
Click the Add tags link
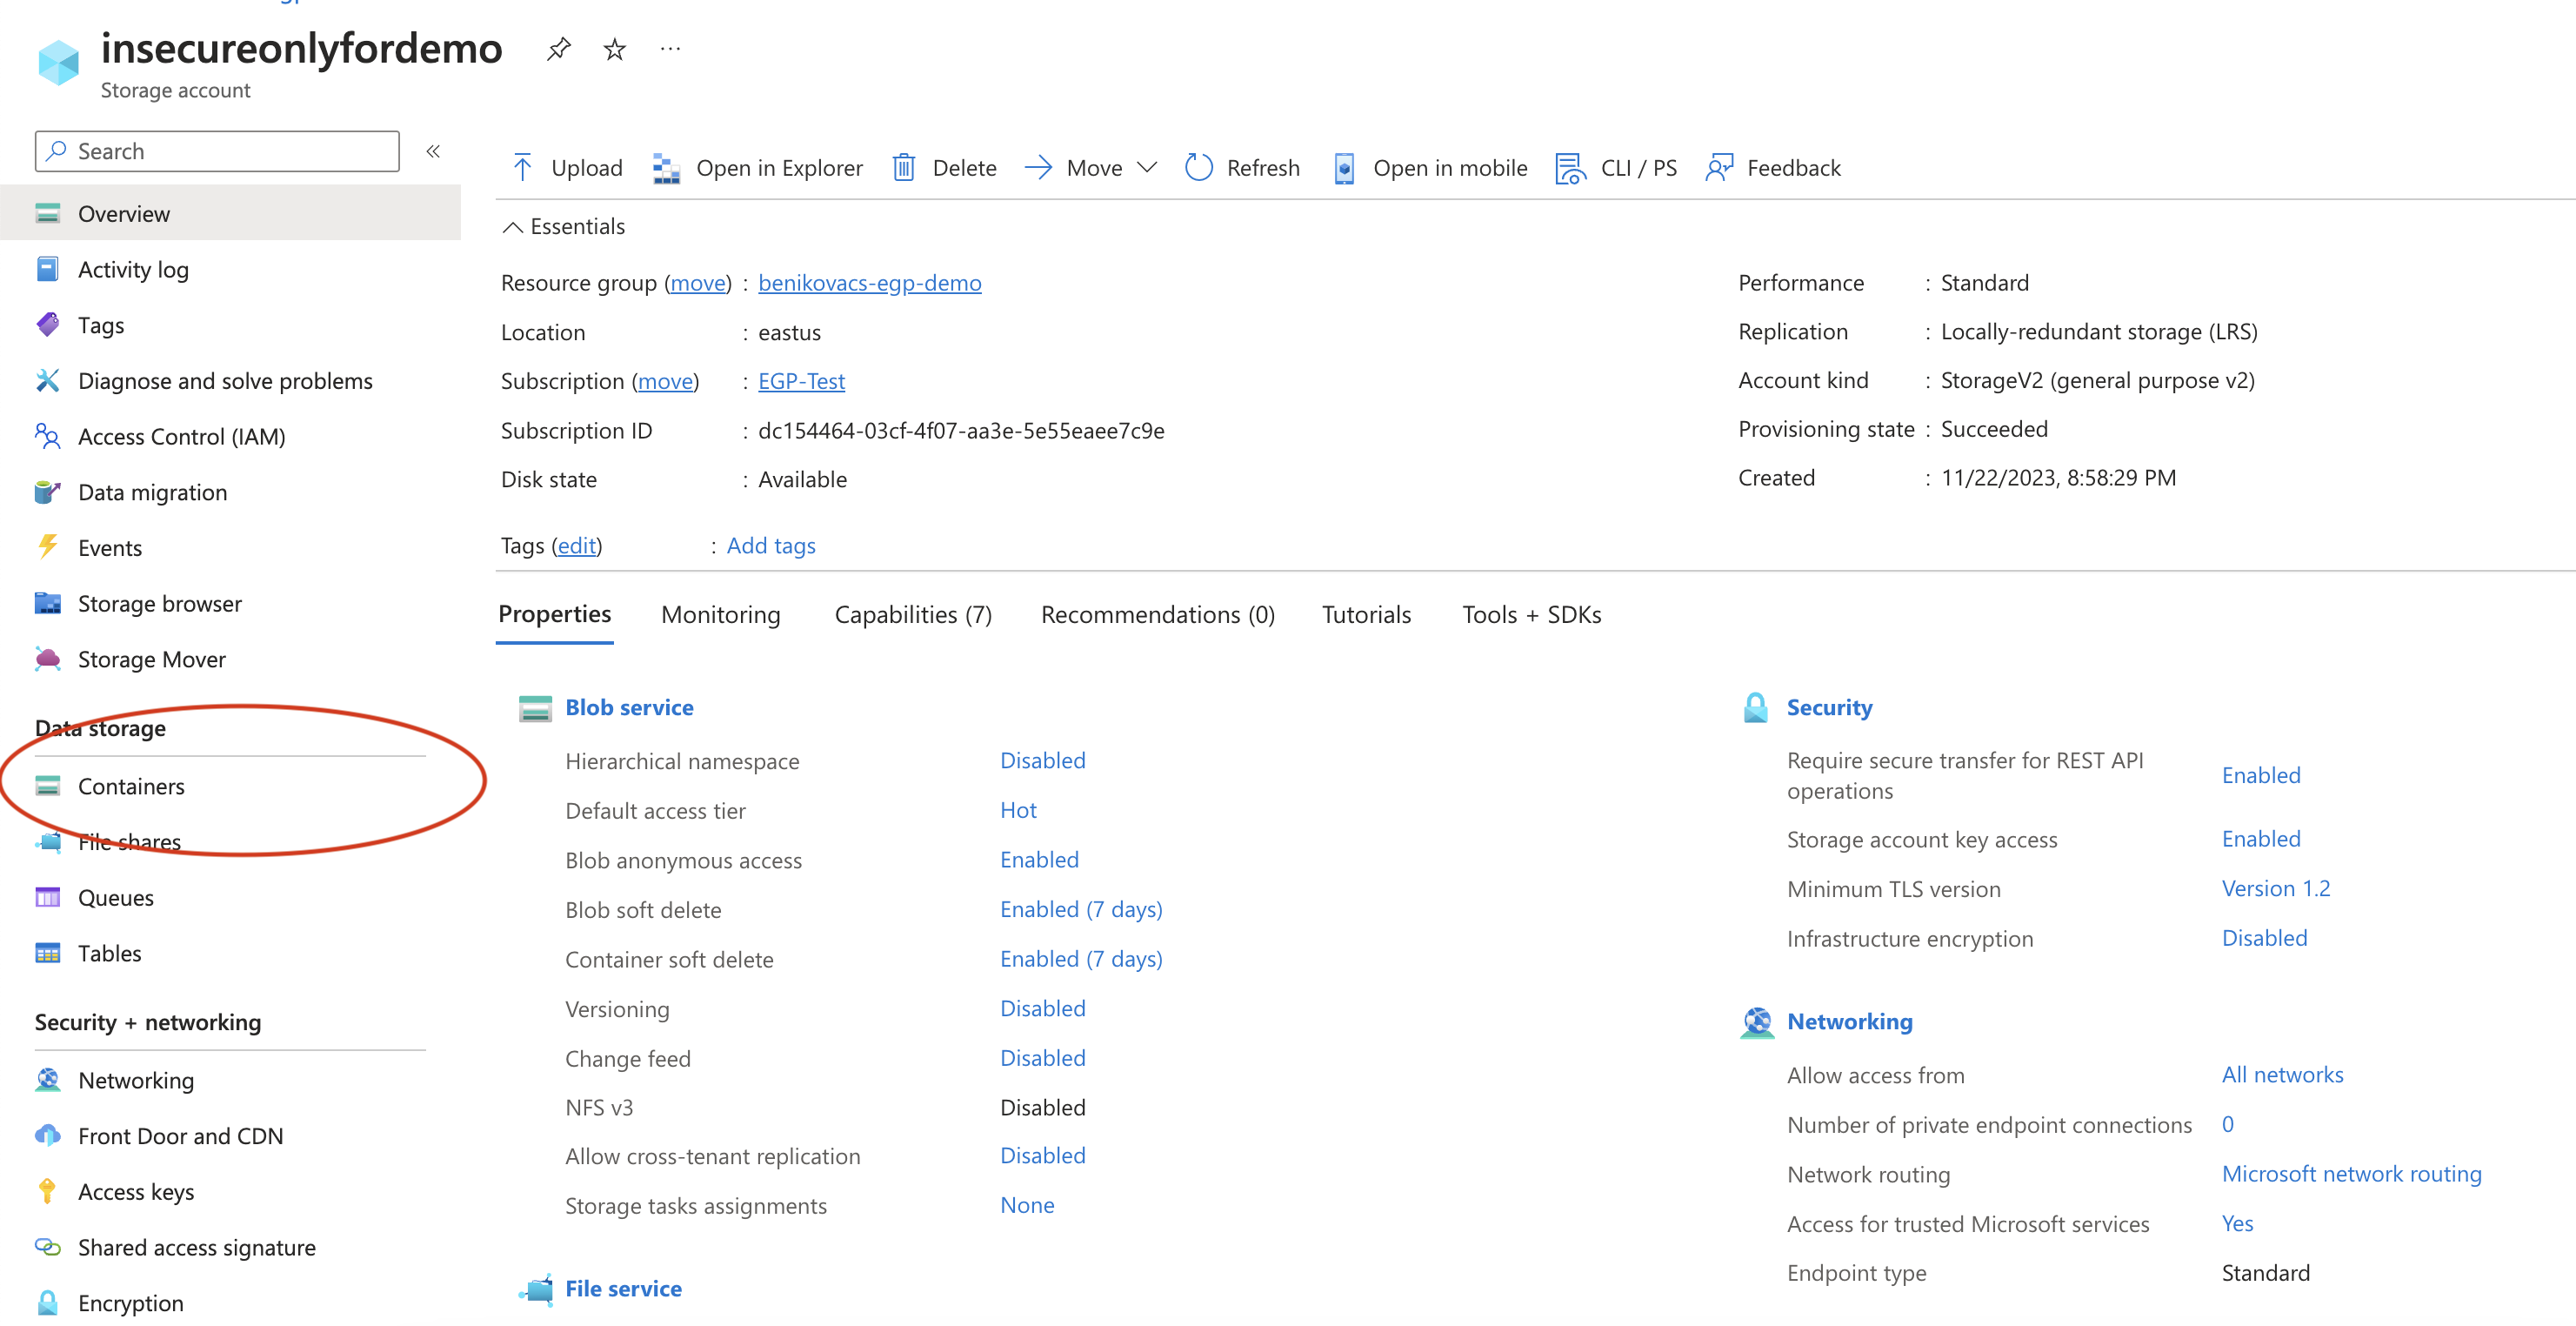tap(770, 545)
